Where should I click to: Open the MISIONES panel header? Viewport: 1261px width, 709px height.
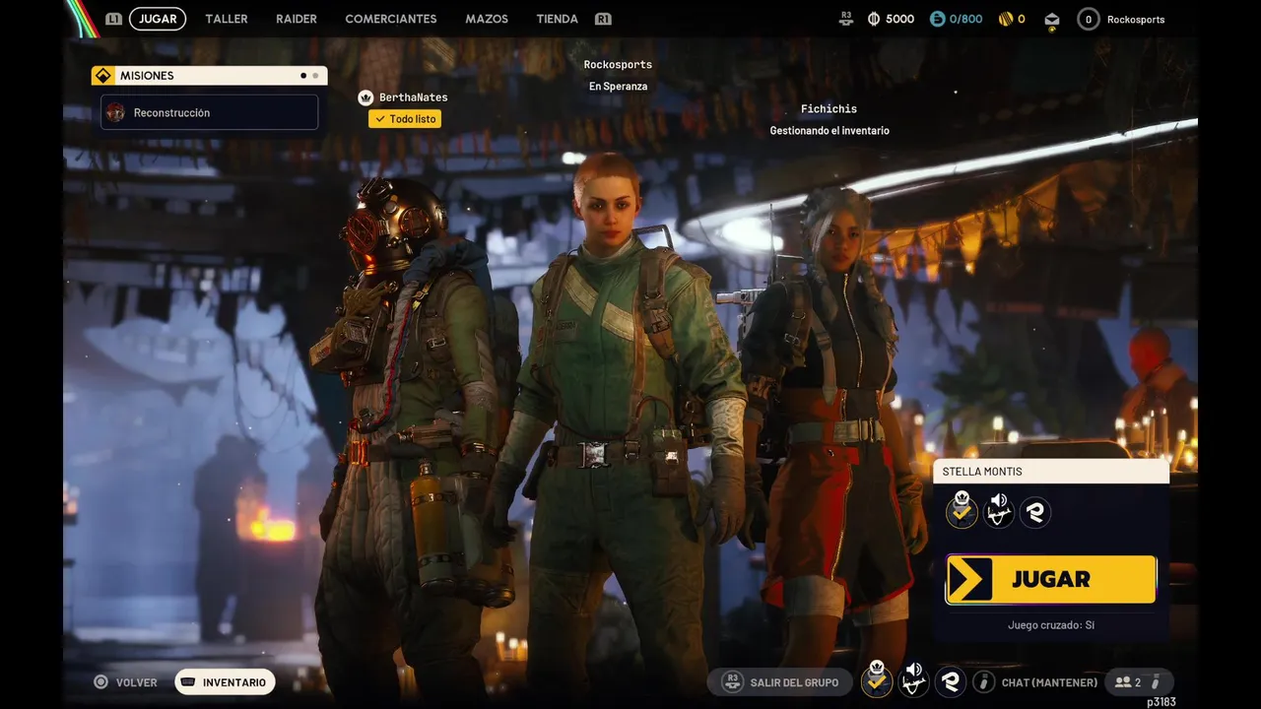tap(209, 76)
